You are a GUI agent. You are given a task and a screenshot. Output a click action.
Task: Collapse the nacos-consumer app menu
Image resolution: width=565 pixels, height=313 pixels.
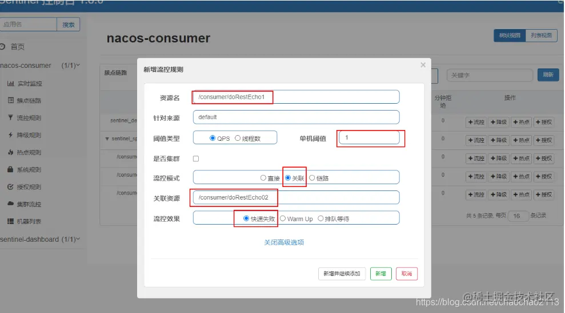click(40, 66)
